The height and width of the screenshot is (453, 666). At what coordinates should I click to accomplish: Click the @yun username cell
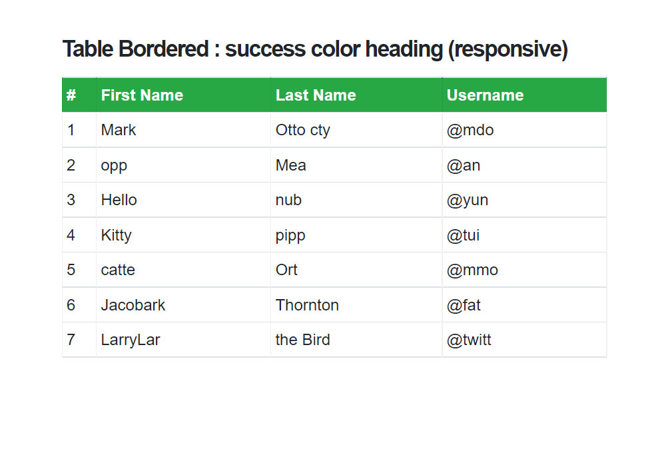click(x=524, y=200)
